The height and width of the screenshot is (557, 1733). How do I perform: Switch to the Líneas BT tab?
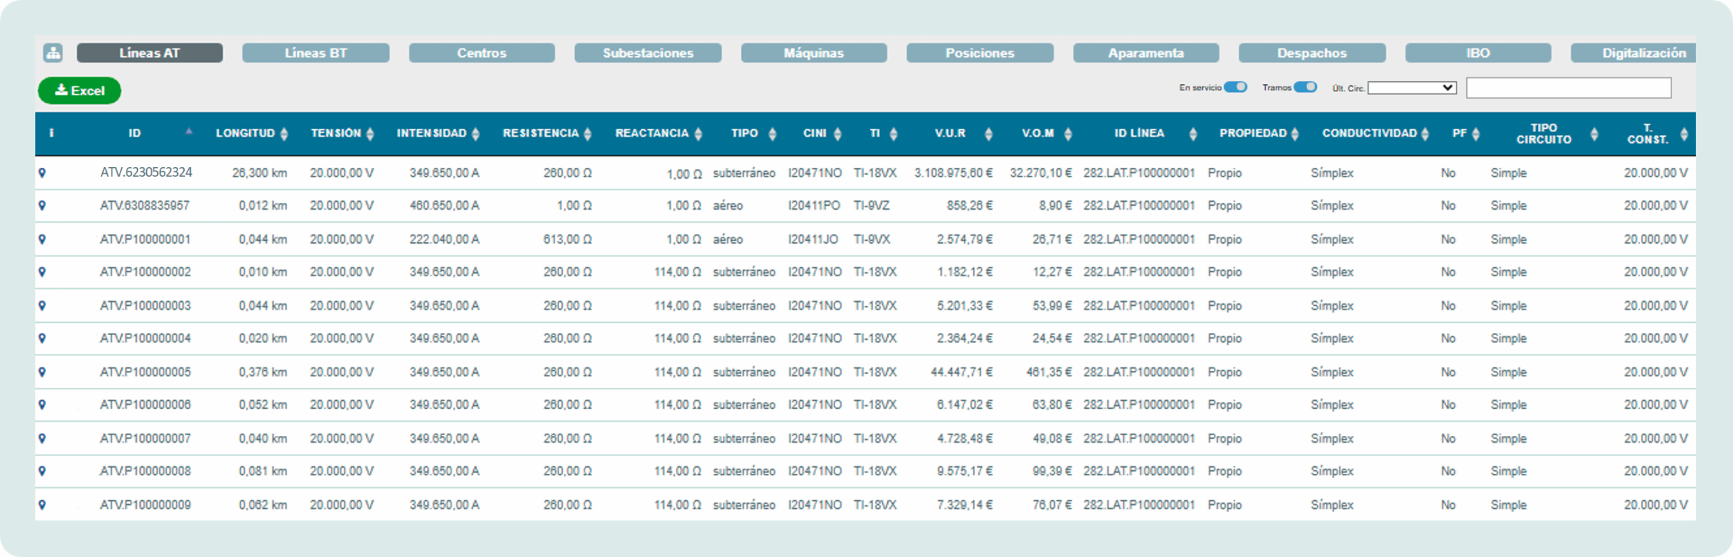(x=315, y=53)
